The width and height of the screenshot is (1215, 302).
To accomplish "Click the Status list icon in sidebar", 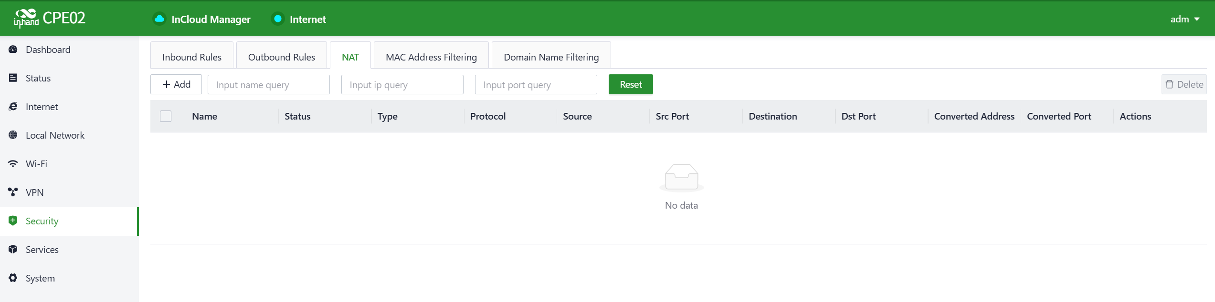I will (13, 78).
